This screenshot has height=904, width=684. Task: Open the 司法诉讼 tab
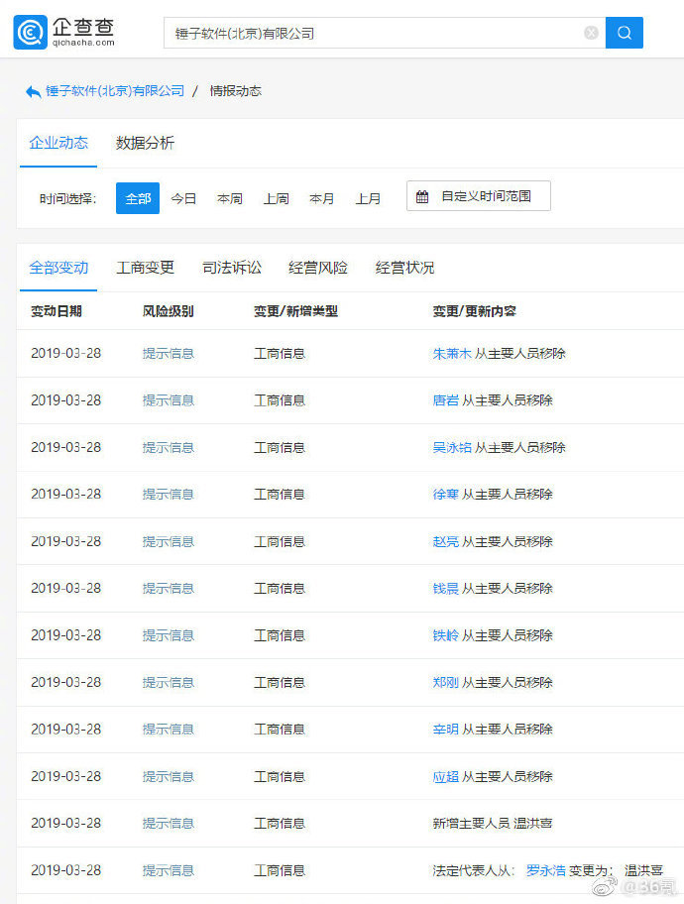pyautogui.click(x=232, y=268)
